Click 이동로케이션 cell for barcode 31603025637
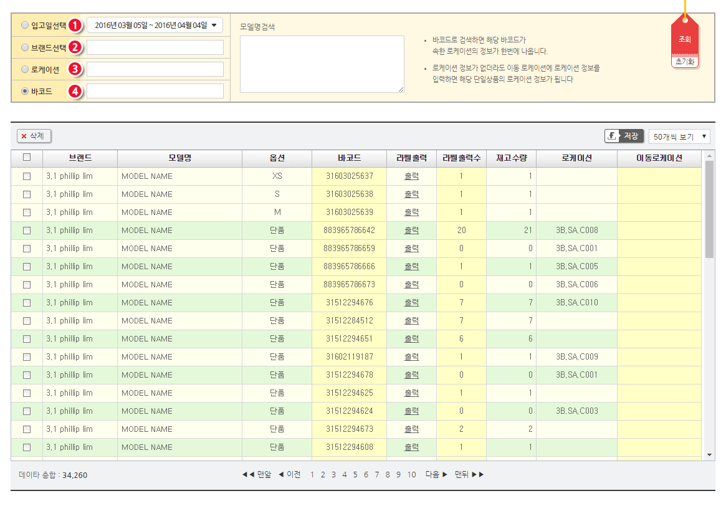Image resolution: width=726 pixels, height=506 pixels. coord(659,176)
